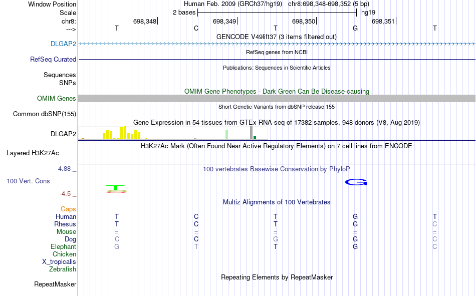Click position marker 698,349 on the ruler
Image resolution: width=476 pixels, height=296 pixels.
pyautogui.click(x=224, y=21)
